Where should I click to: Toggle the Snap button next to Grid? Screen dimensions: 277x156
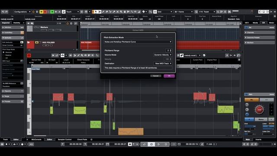[155, 12]
